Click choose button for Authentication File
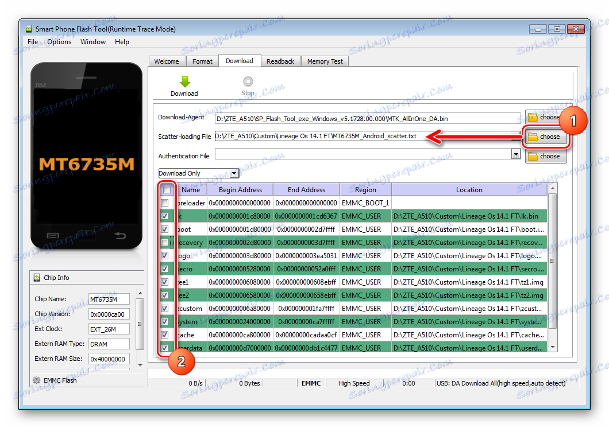The image size is (609, 428). click(x=545, y=156)
